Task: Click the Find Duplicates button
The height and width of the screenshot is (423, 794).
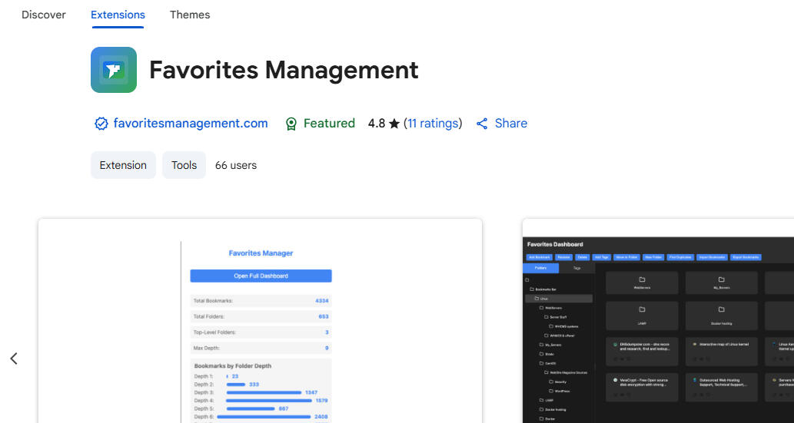Action: (x=680, y=257)
